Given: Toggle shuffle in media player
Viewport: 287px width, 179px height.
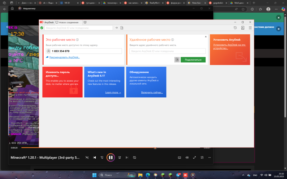Looking at the screenshot, I should click(87, 158).
